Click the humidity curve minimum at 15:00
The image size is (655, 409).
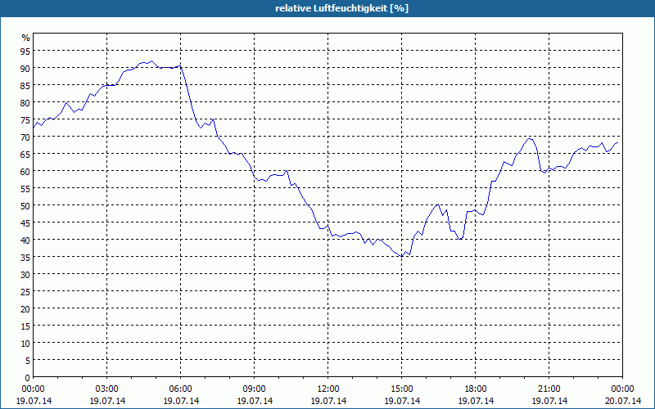401,257
